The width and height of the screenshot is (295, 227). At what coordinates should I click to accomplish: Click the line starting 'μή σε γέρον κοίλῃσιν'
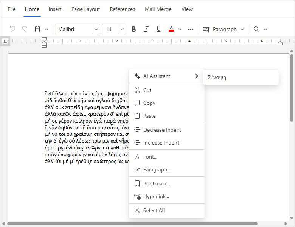[87, 121]
